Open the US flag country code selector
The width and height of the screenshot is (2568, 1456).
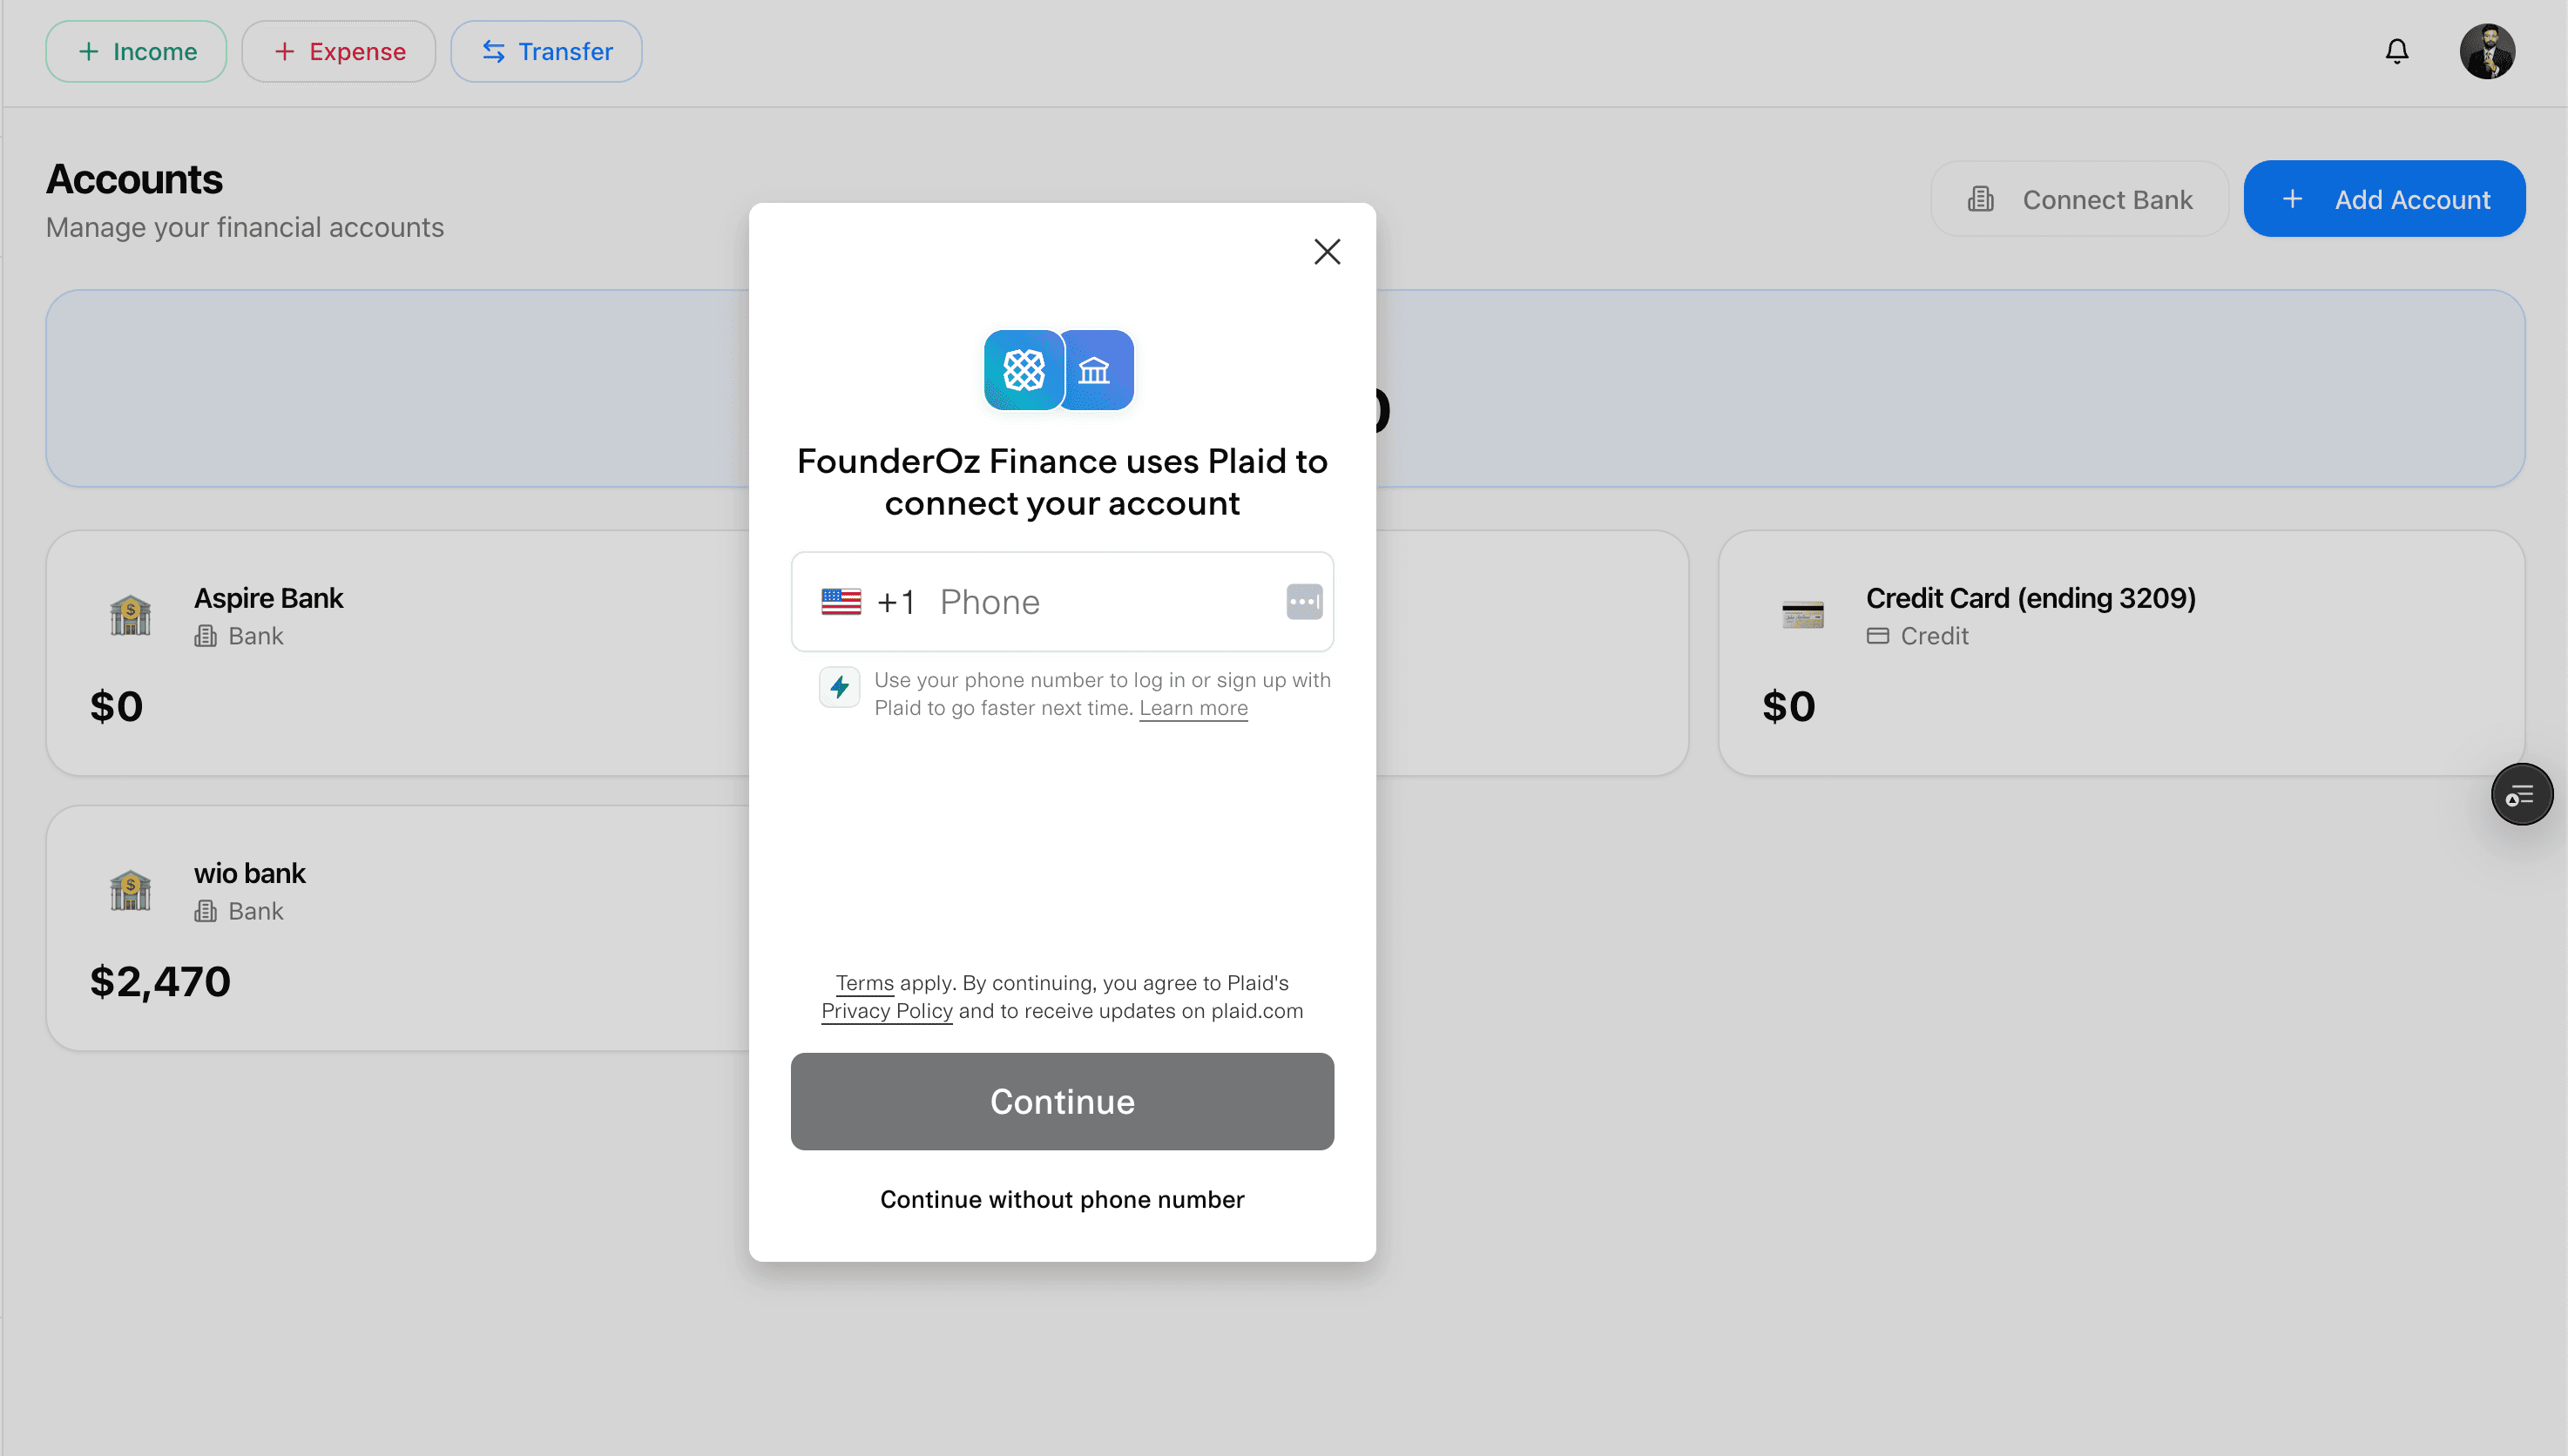(x=841, y=601)
